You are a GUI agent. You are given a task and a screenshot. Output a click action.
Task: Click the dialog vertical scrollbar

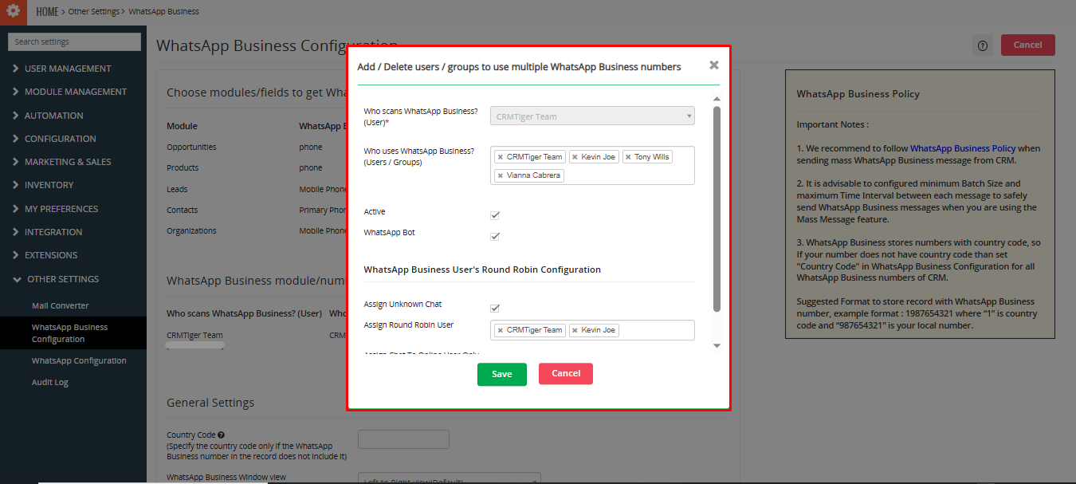[717, 209]
